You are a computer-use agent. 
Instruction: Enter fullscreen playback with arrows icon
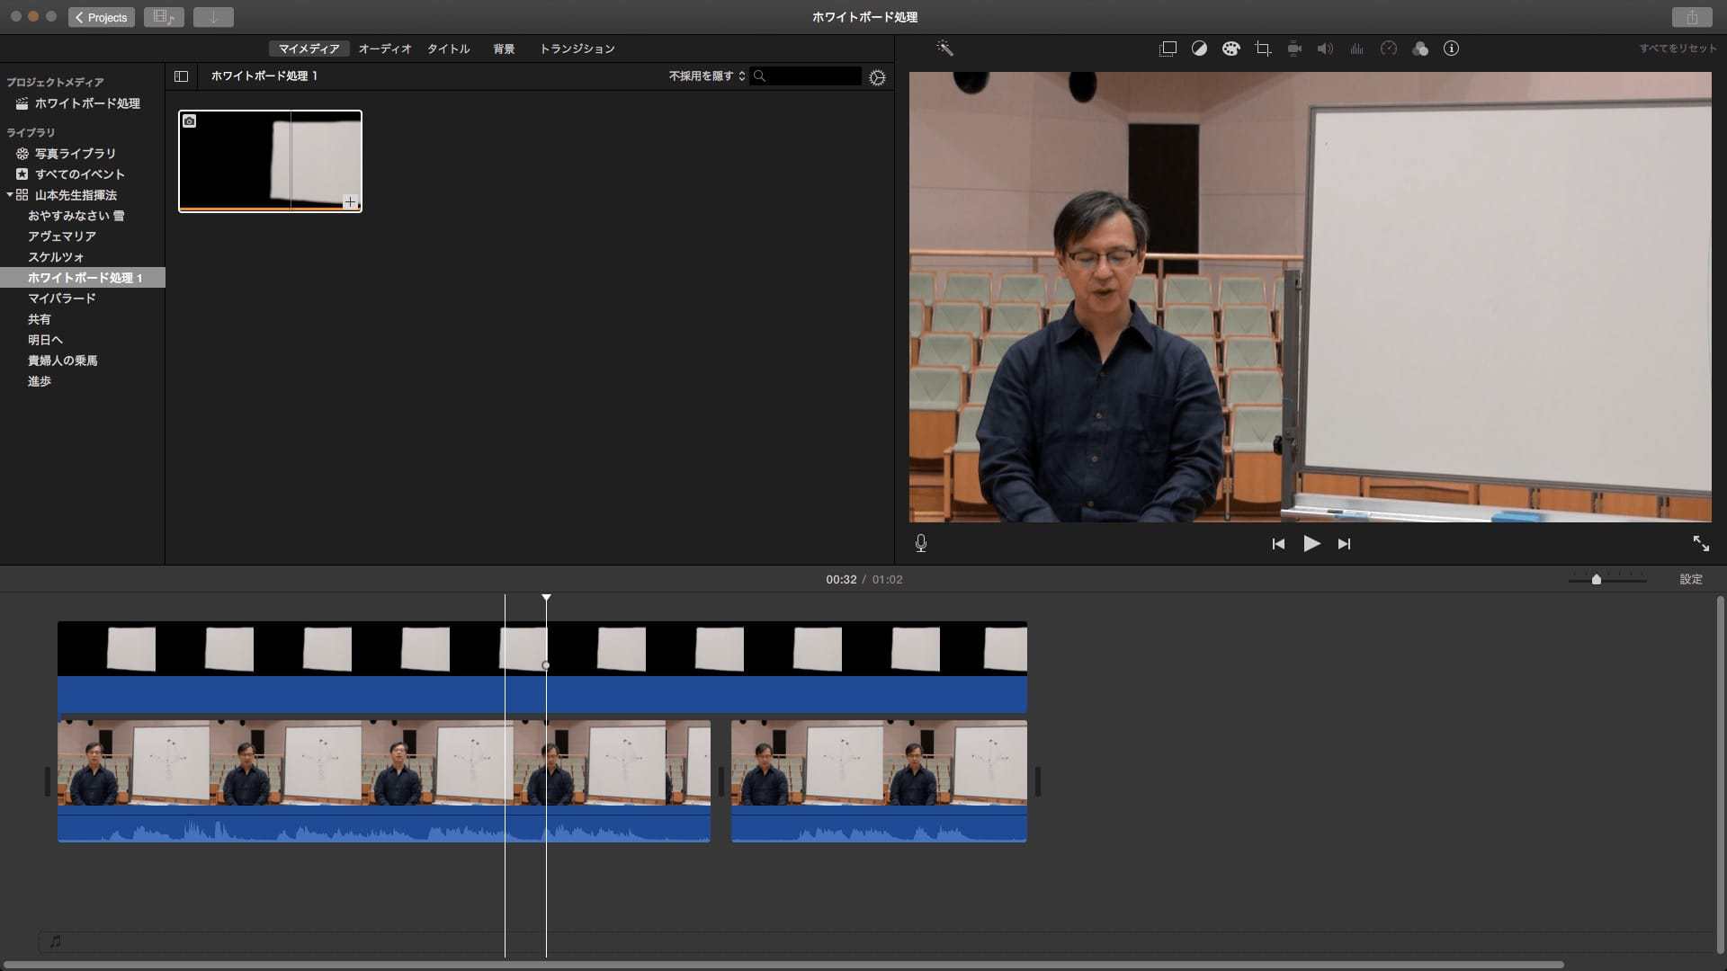click(x=1700, y=543)
